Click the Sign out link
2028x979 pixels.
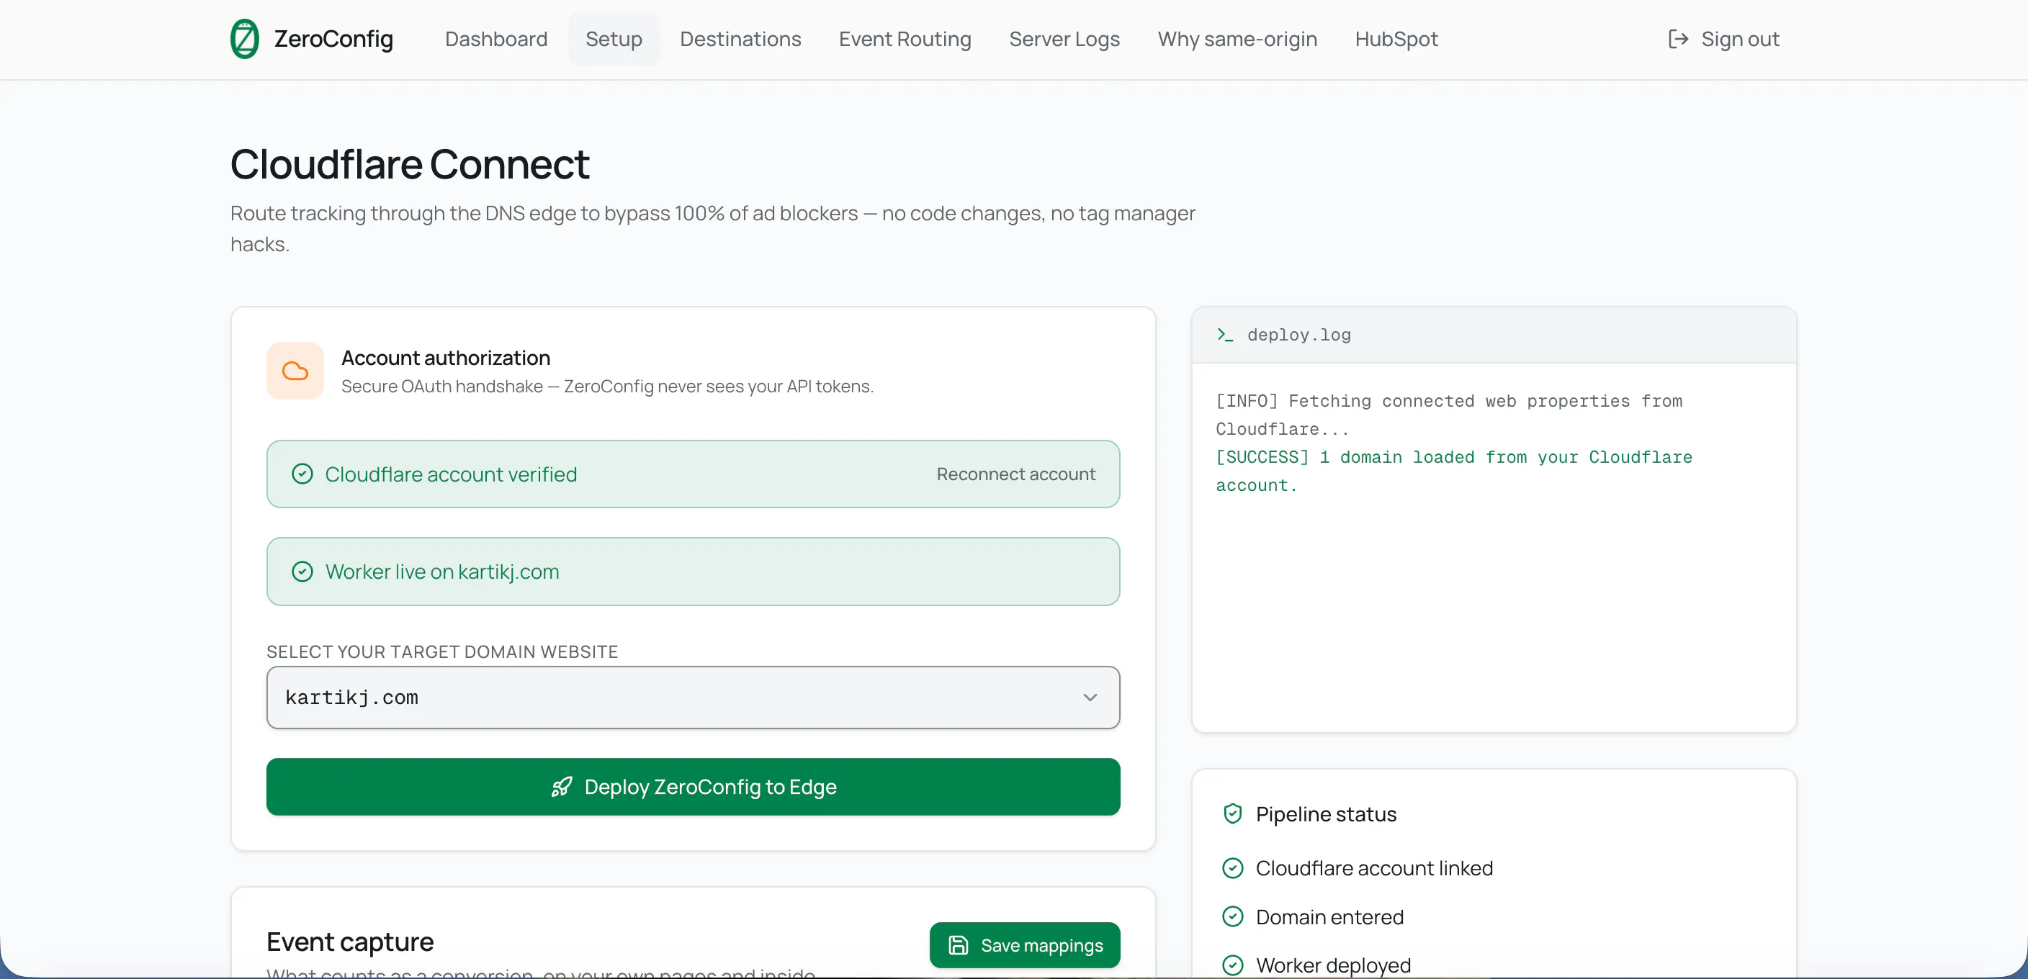pyautogui.click(x=1724, y=39)
